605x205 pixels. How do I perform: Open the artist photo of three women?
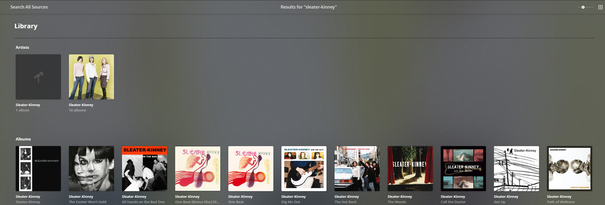coord(91,77)
